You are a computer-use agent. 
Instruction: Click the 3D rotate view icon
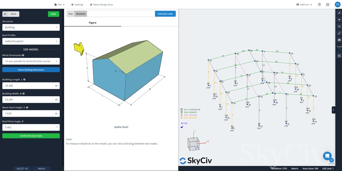339,33
